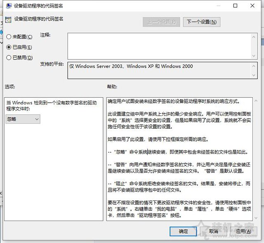Click the 支持的平台 platform text field

pos(159,71)
